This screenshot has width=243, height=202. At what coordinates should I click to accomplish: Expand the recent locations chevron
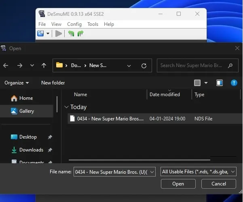pyautogui.click(x=32, y=65)
